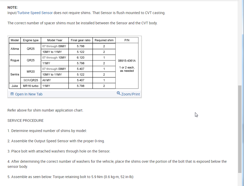Click the Model Year column header
Screen dimensions: 244x186
(55, 40)
